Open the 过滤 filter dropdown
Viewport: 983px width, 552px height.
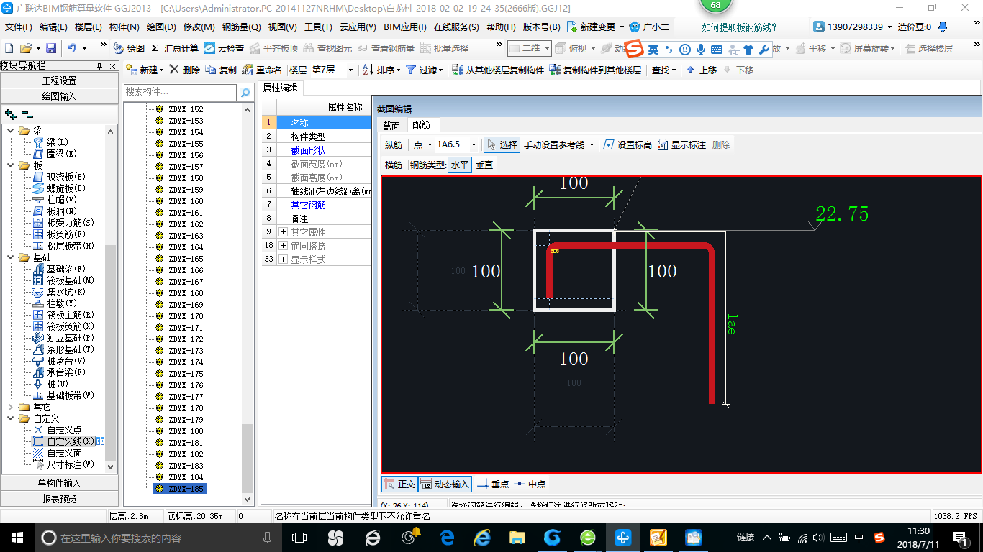coord(425,70)
